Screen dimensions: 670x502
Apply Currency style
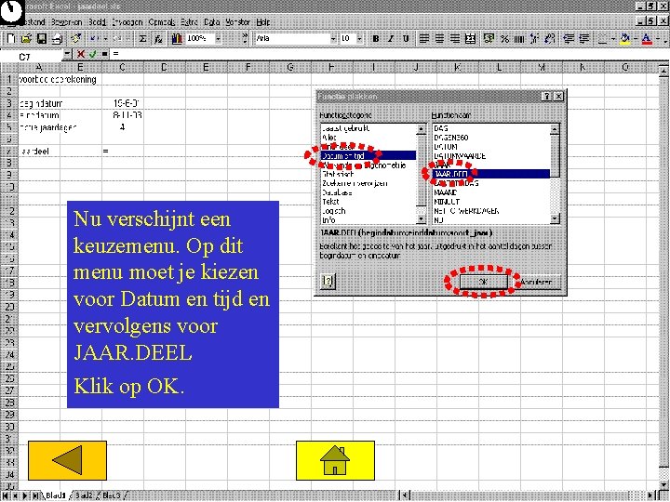[x=489, y=39]
